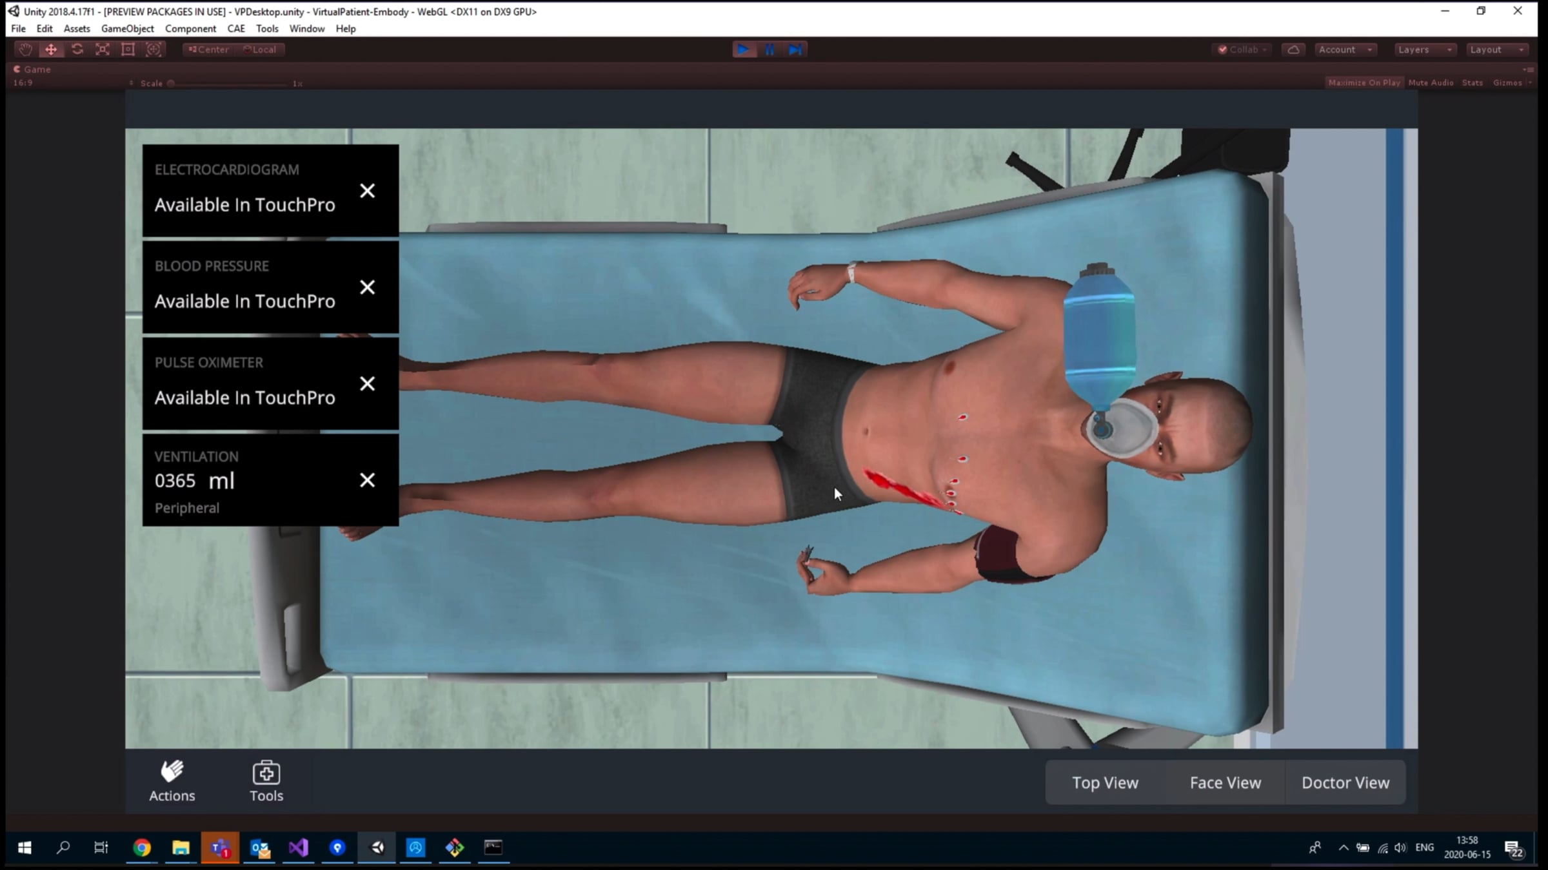The image size is (1548, 870).
Task: Open the File menu
Action: tap(18, 28)
